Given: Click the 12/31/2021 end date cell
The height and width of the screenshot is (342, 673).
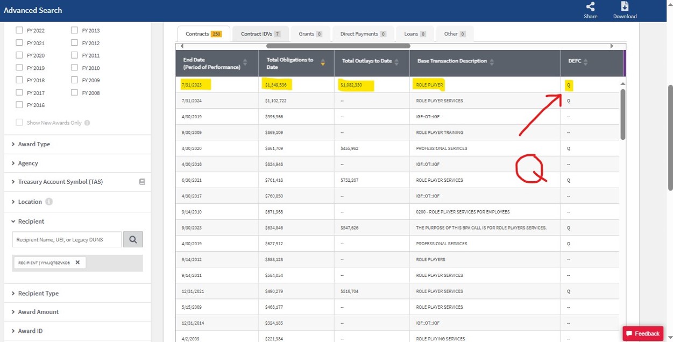Looking at the screenshot, I should click(x=217, y=291).
